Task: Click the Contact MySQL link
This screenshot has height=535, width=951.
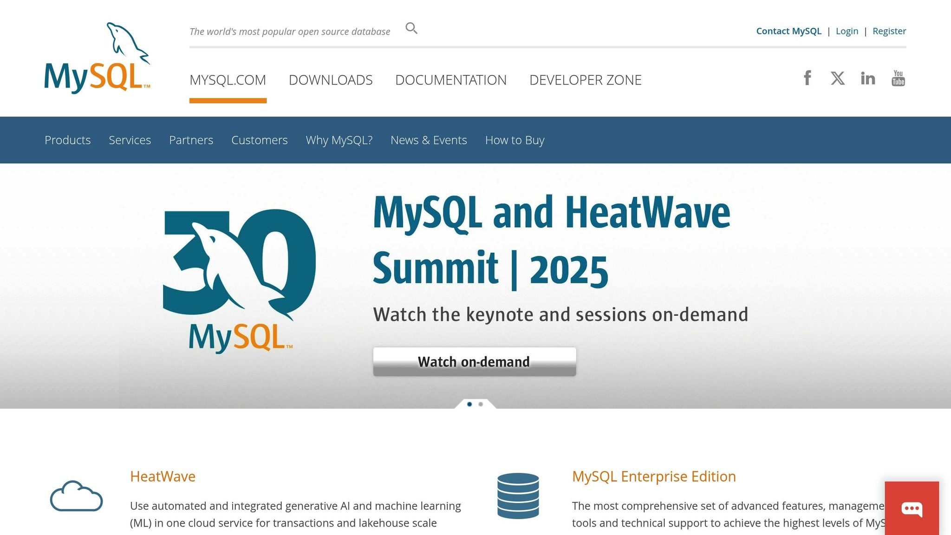Action: [789, 31]
